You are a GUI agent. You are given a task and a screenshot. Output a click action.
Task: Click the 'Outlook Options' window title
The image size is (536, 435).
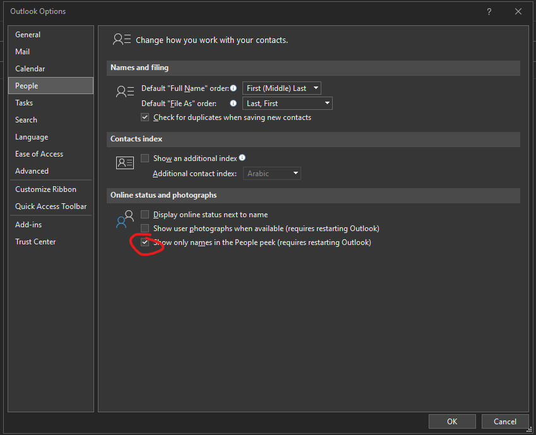38,11
